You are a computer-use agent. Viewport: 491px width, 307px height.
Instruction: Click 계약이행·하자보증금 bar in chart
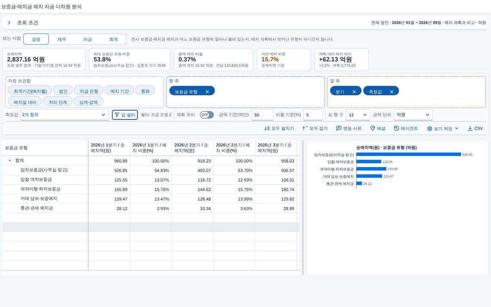pos(371,169)
